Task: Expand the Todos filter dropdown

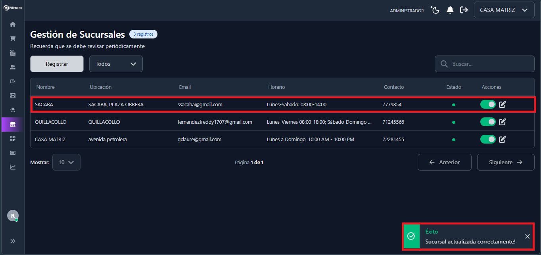Action: [x=116, y=64]
